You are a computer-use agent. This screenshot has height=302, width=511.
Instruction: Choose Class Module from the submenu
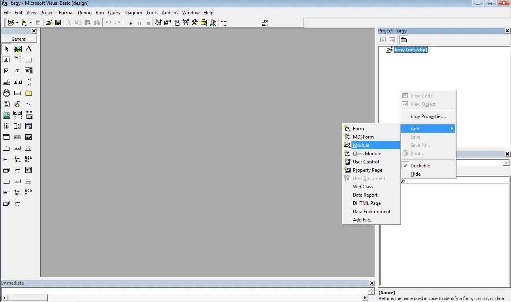[371, 154]
